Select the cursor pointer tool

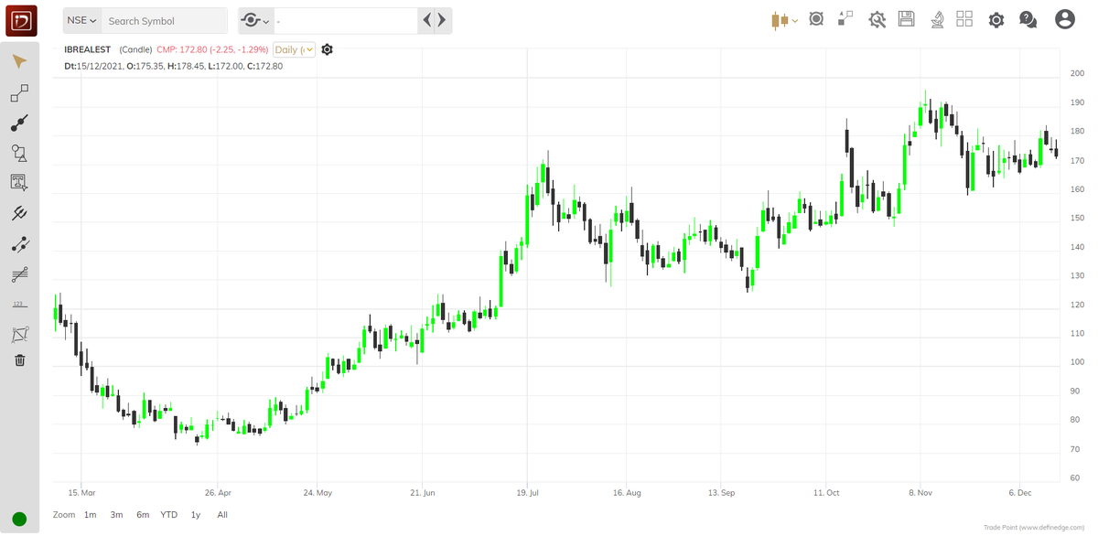click(x=18, y=60)
